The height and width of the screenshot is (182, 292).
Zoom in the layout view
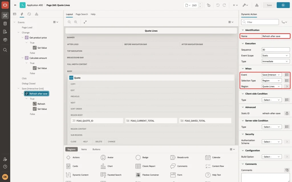76,22
